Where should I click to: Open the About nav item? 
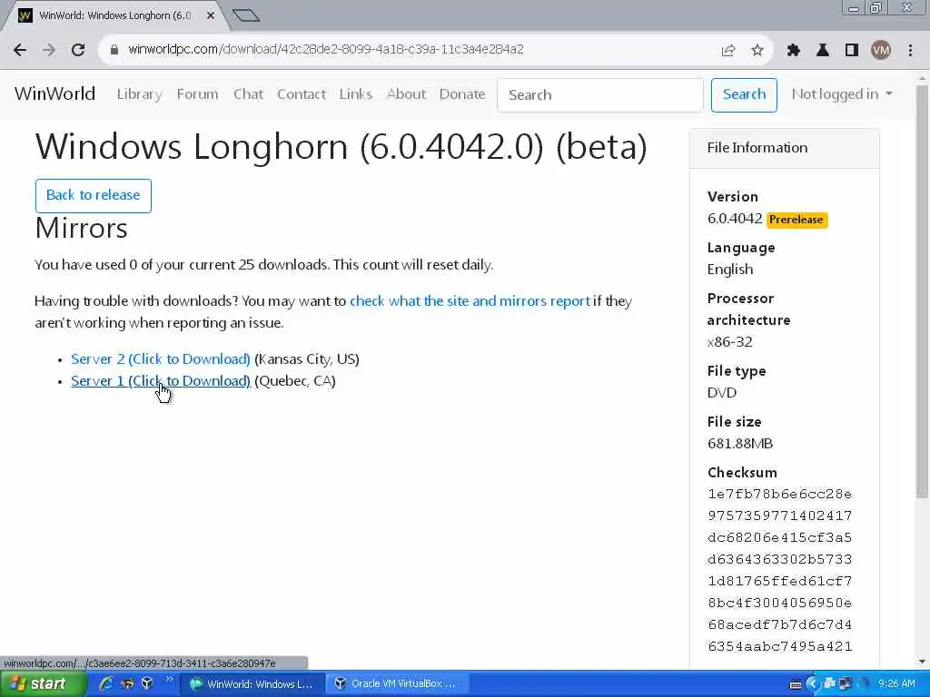click(x=406, y=94)
